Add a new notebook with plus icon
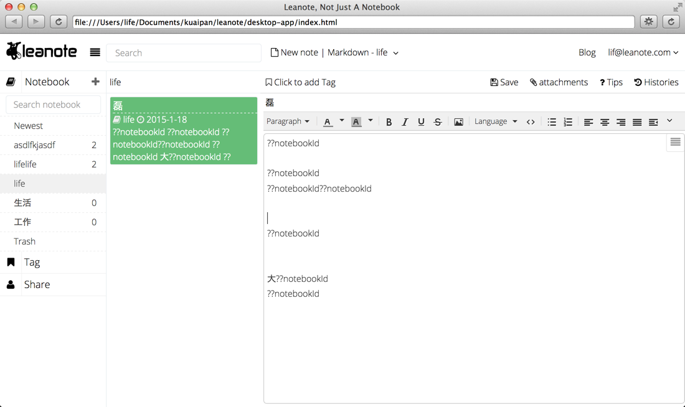 click(95, 82)
